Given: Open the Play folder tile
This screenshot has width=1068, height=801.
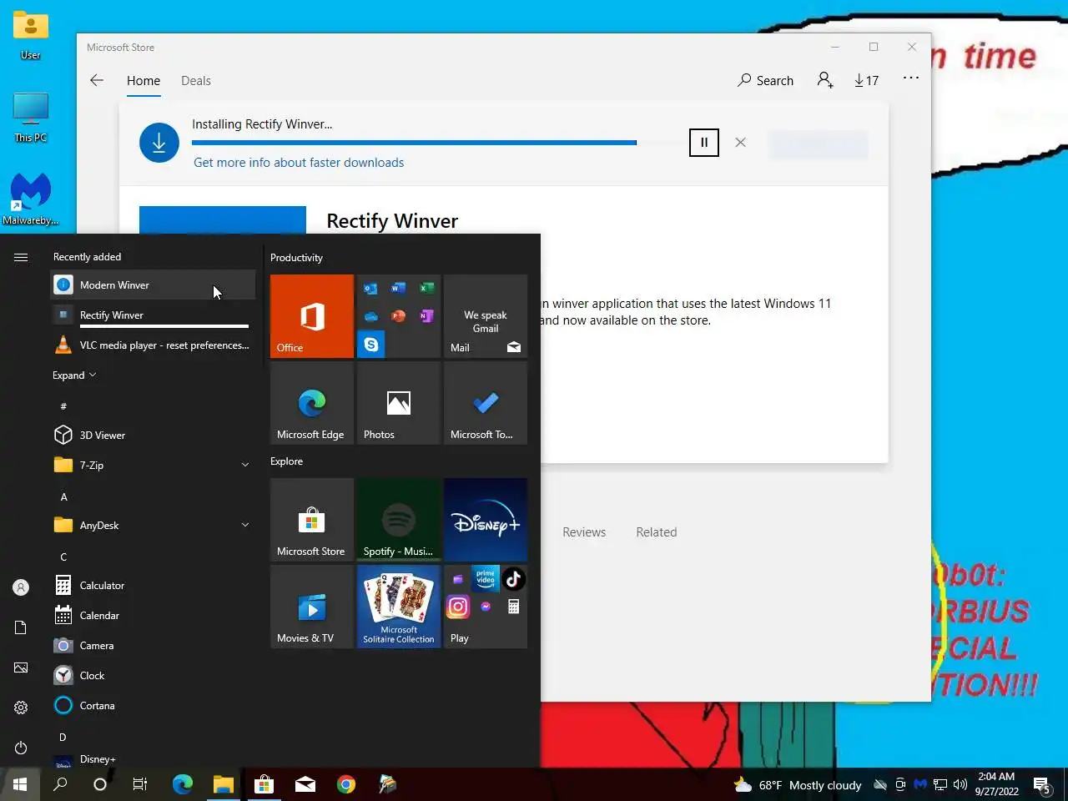Looking at the screenshot, I should coord(486,607).
